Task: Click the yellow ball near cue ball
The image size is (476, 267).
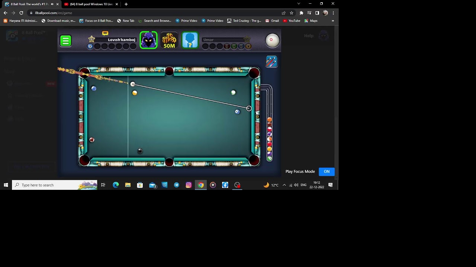Action: (x=135, y=93)
